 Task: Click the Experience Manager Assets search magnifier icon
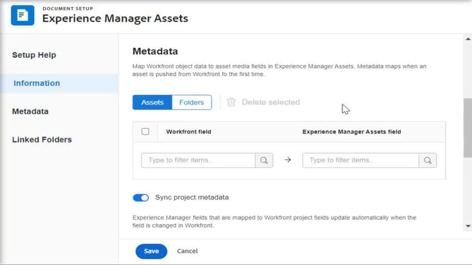point(428,161)
